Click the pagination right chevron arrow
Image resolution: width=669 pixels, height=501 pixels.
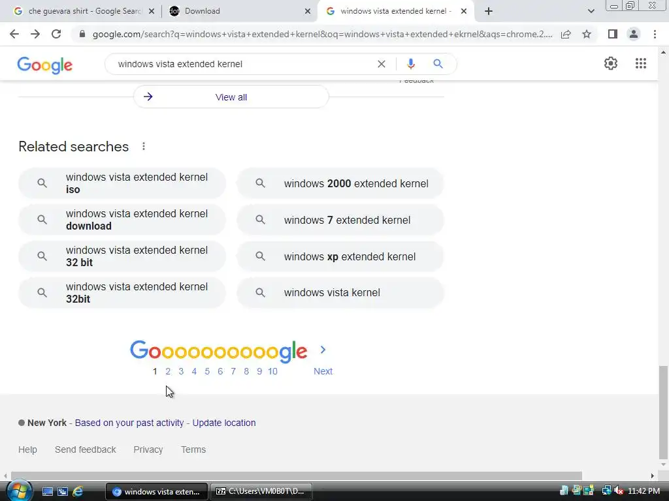tap(323, 350)
